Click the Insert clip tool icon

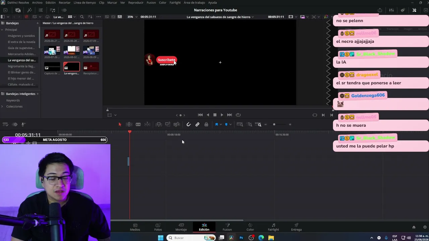[159, 125]
